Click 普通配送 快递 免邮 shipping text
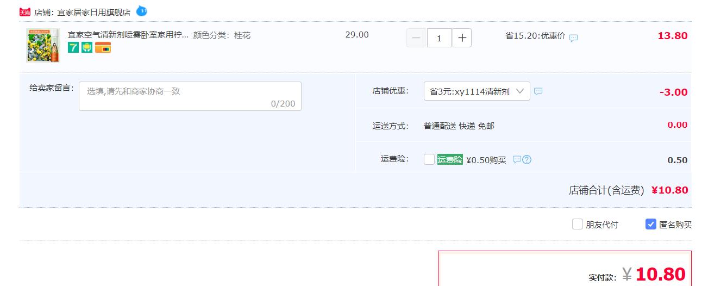Viewport: 702px width, 286px height. pyautogui.click(x=459, y=126)
